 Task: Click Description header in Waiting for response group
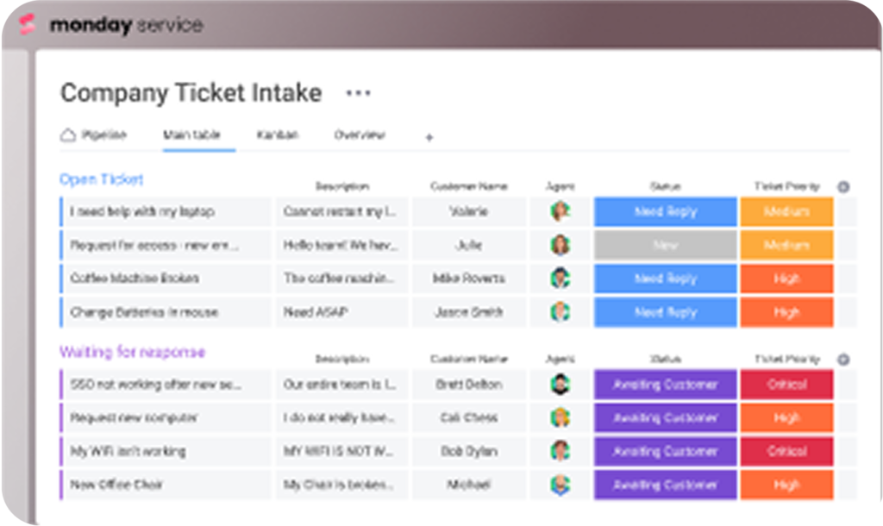click(x=341, y=359)
